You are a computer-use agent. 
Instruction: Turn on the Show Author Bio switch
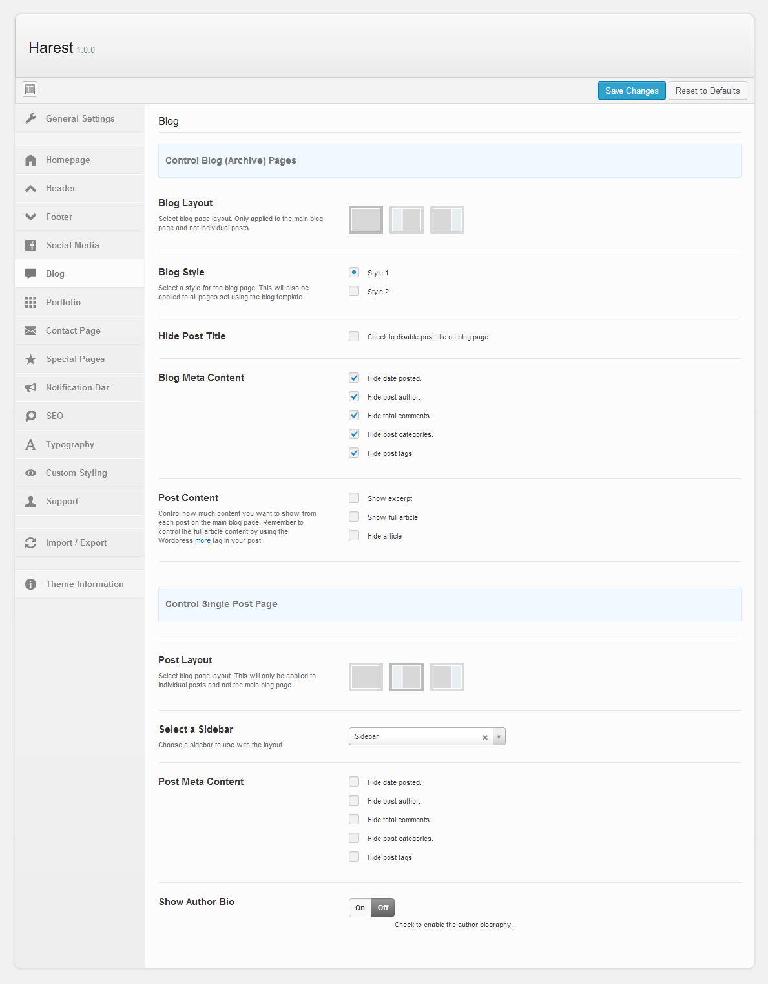[x=360, y=908]
